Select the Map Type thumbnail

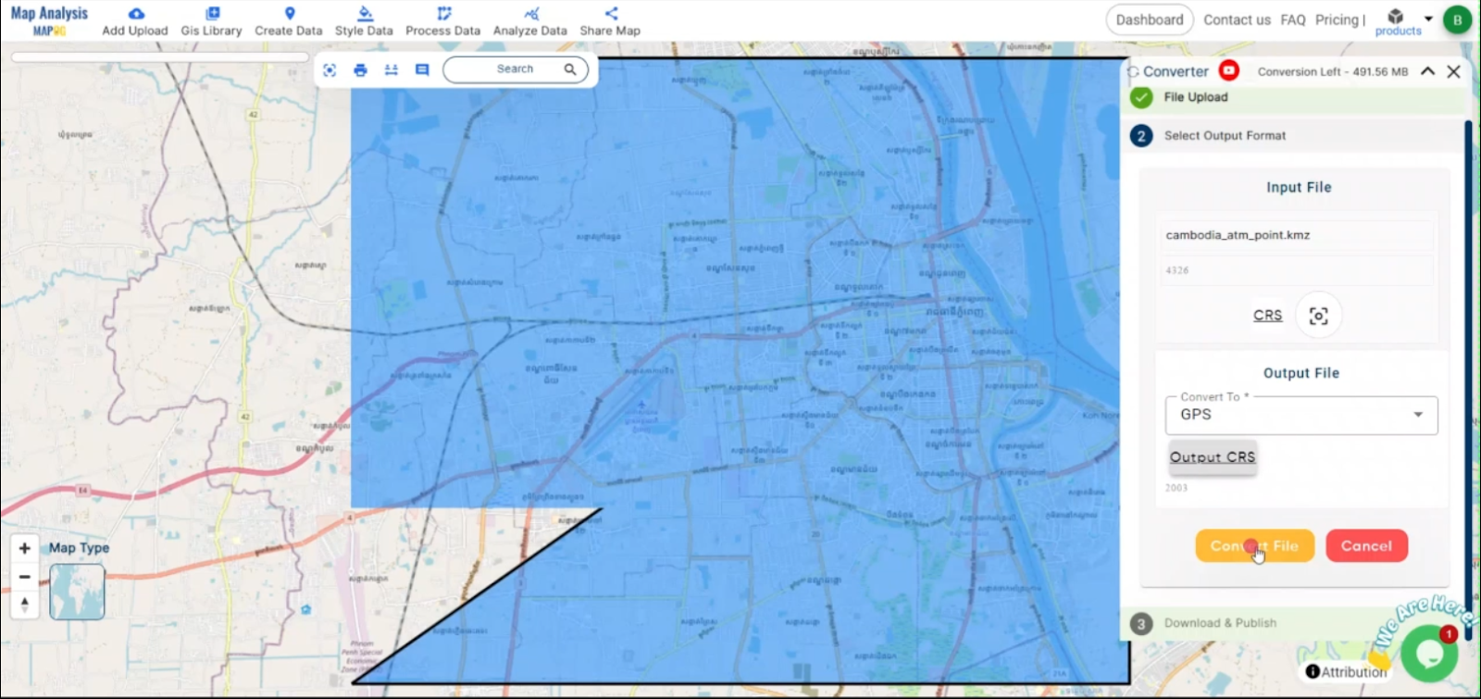pyautogui.click(x=77, y=592)
